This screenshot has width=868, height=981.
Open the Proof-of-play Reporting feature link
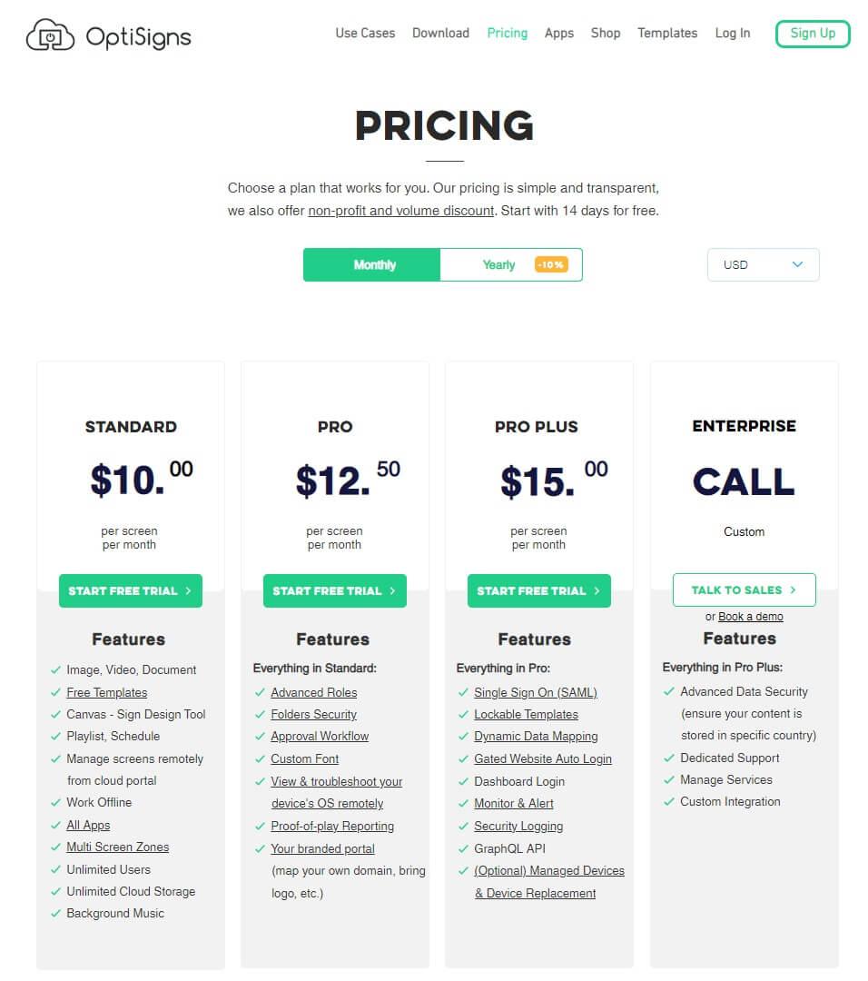click(332, 826)
